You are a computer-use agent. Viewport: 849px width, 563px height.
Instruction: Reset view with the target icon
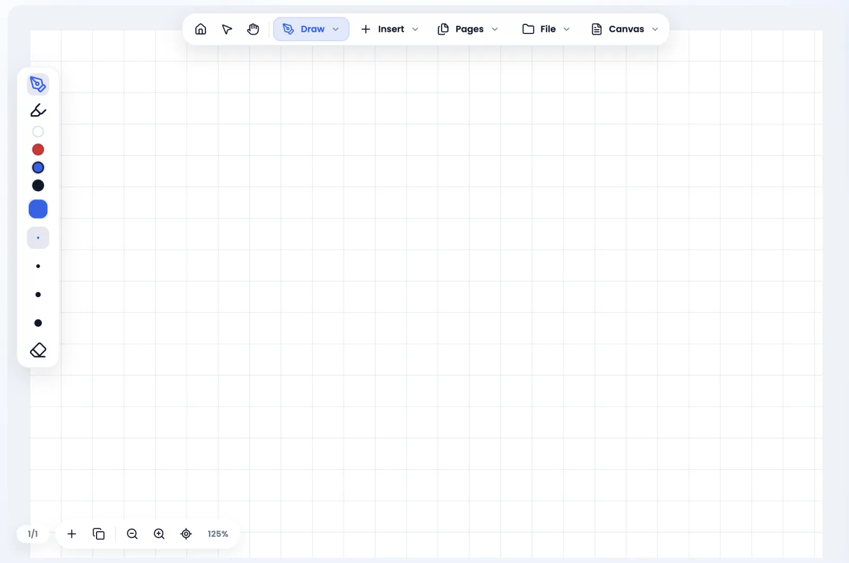pos(186,534)
